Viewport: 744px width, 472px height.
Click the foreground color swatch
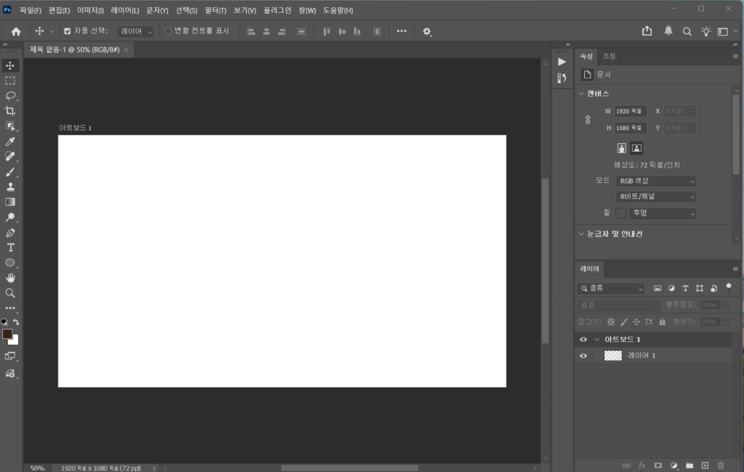click(7, 334)
